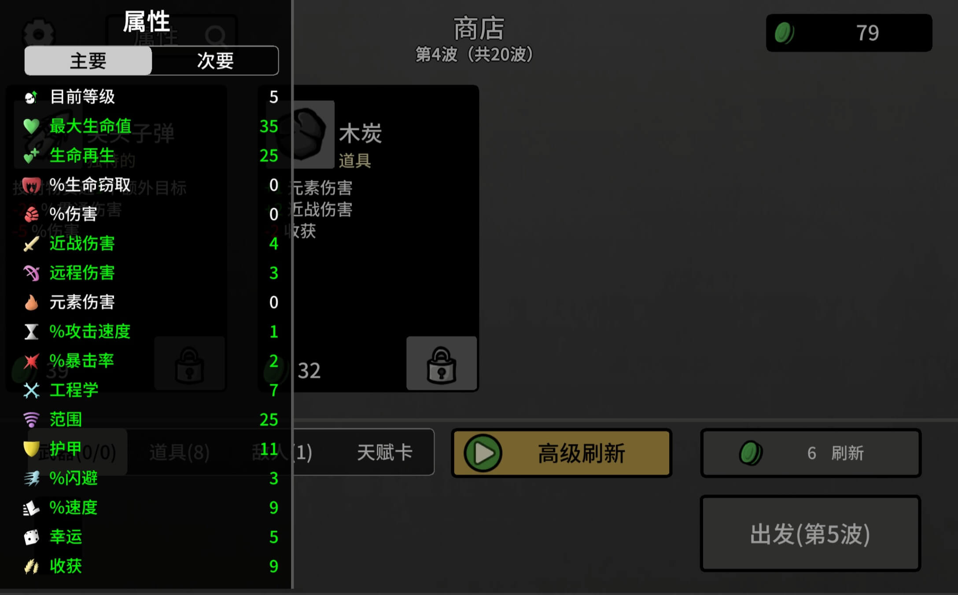Click 出发(第5波) to start the next wave
The image size is (958, 595).
click(x=811, y=534)
